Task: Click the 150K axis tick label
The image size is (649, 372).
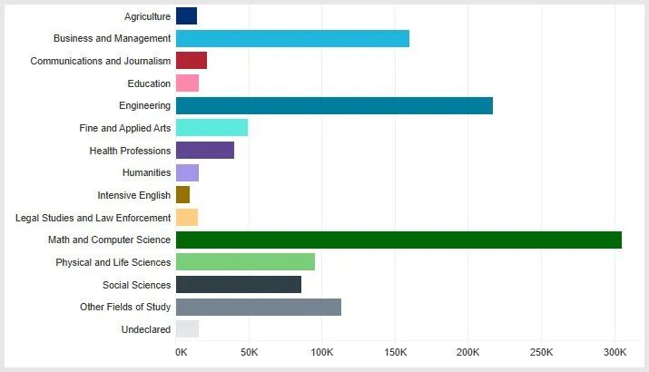Action: coord(395,352)
